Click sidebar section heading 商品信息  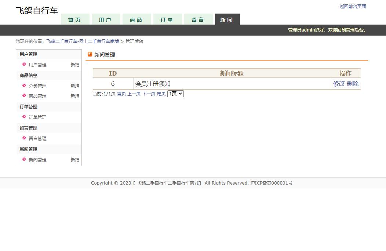pyautogui.click(x=28, y=75)
